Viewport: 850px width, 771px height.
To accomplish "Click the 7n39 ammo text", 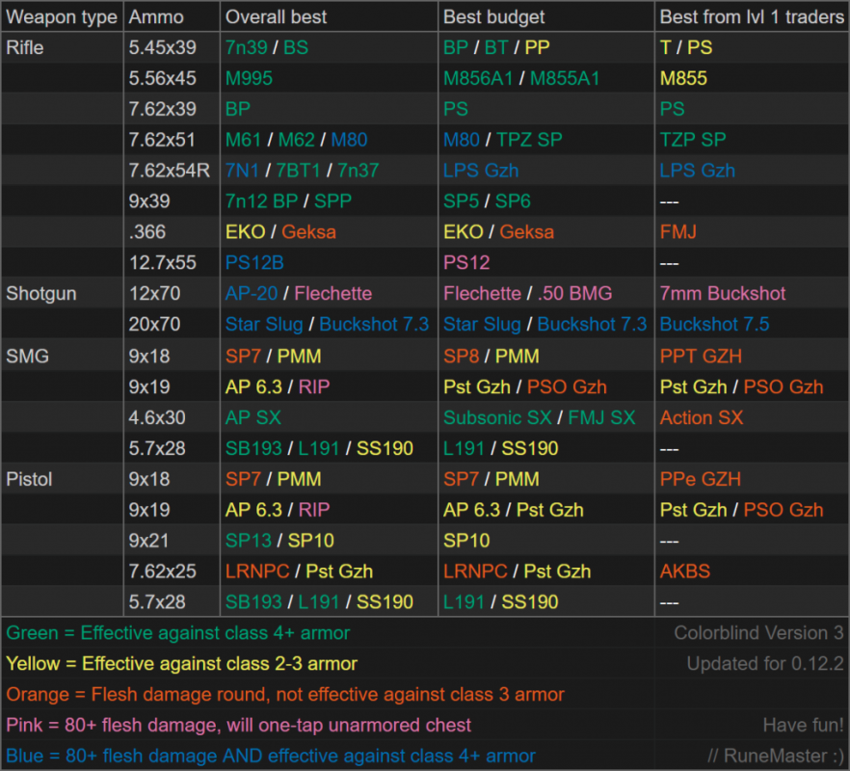I will [x=246, y=47].
